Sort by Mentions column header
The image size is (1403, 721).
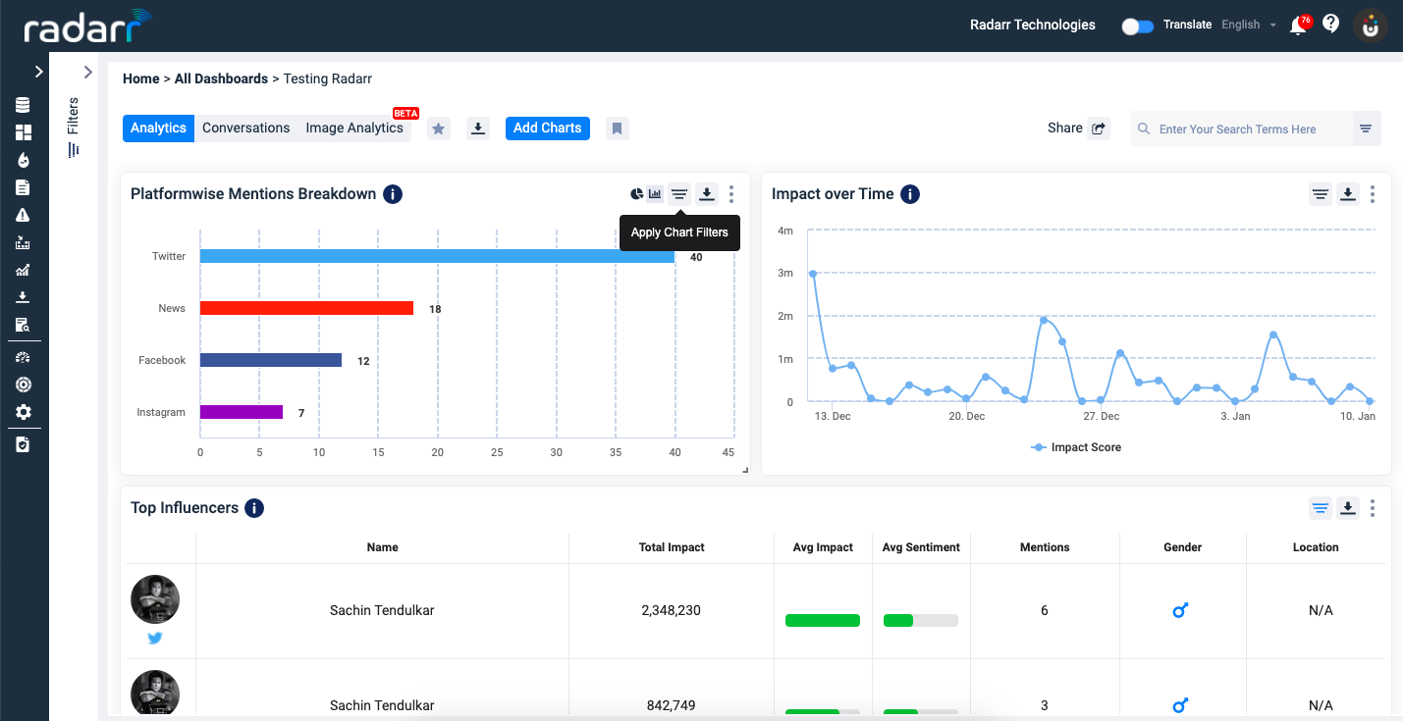[1045, 547]
